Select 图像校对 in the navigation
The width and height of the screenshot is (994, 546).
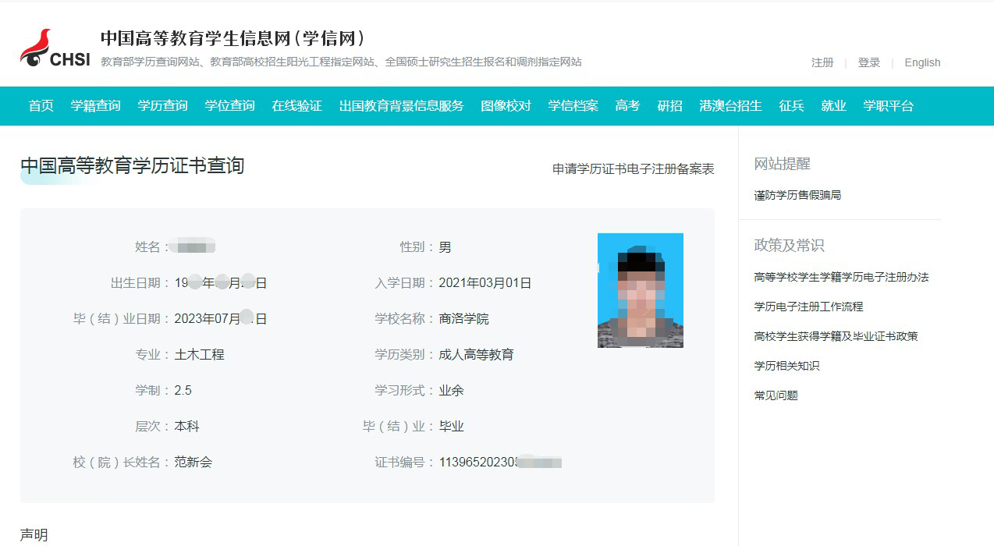(x=506, y=106)
